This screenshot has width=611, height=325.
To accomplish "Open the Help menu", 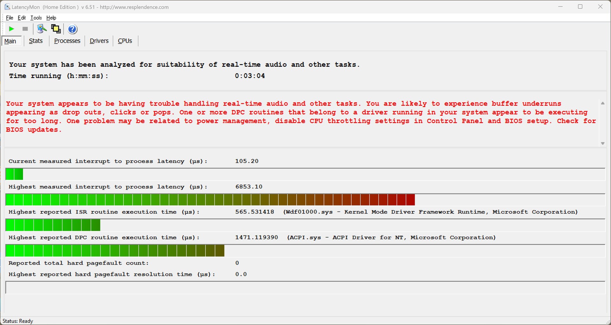I will (51, 18).
